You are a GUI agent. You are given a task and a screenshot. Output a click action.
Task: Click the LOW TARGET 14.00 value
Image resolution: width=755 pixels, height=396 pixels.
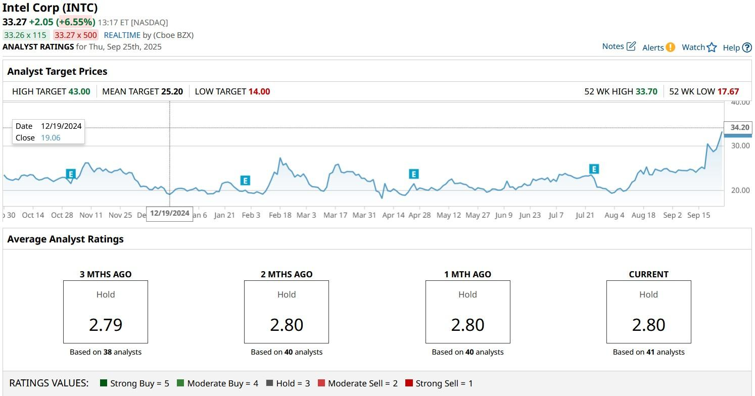click(259, 91)
